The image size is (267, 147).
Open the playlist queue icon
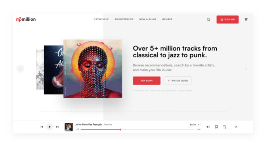tap(225, 127)
